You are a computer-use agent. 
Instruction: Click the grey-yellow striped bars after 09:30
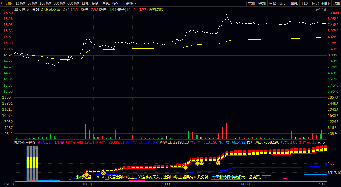32,163
